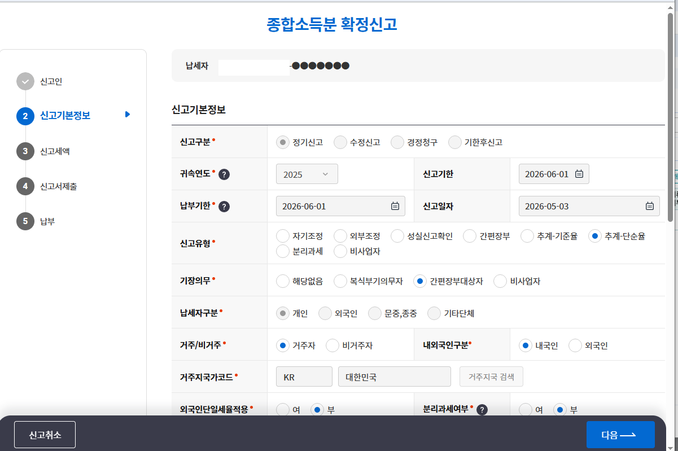Screen dimensions: 678x451
Task: Select 외국인 in the 내외국인구분 row
Action: [x=575, y=345]
